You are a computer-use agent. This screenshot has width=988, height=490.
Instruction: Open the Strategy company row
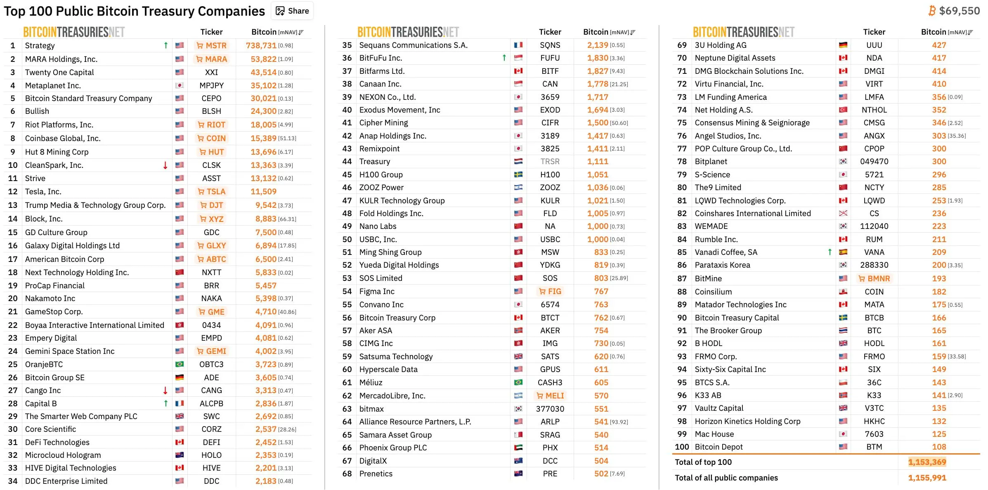(x=40, y=45)
